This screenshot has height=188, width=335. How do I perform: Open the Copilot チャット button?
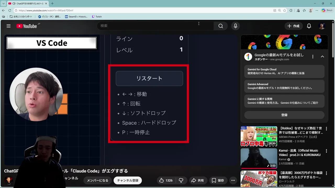(327, 10)
